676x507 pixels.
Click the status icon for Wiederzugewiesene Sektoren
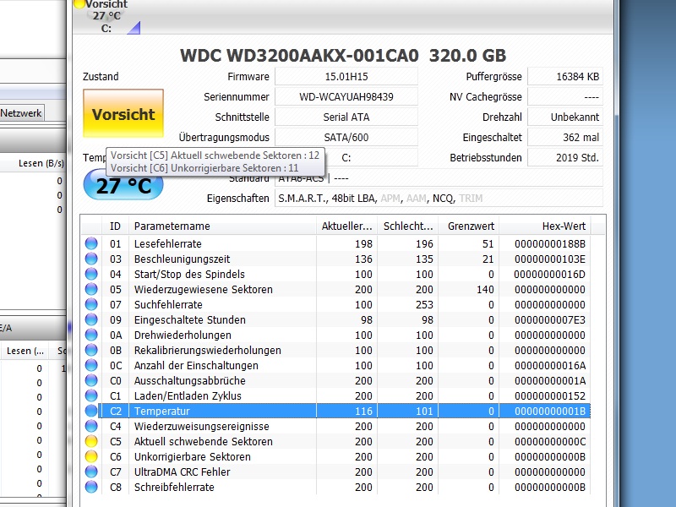click(x=91, y=289)
